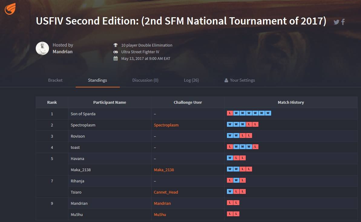Open Cannet_Head challenge user link
The height and width of the screenshot is (222, 361).
pos(166,192)
